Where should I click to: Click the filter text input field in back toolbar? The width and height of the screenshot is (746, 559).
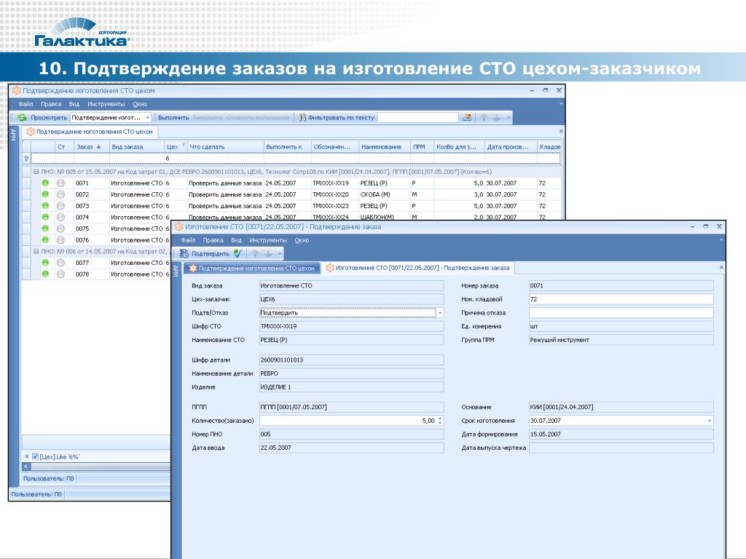(418, 117)
